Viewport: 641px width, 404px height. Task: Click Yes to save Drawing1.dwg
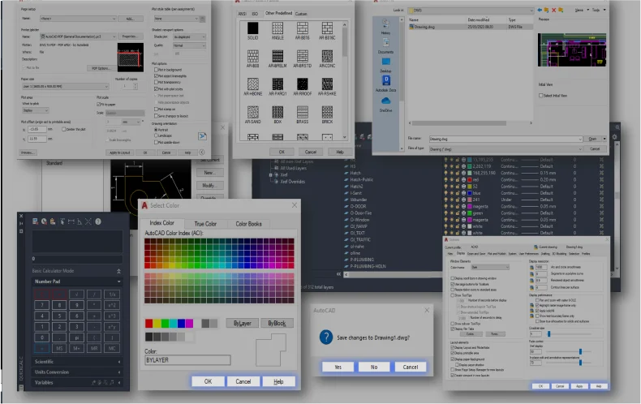pyautogui.click(x=338, y=367)
